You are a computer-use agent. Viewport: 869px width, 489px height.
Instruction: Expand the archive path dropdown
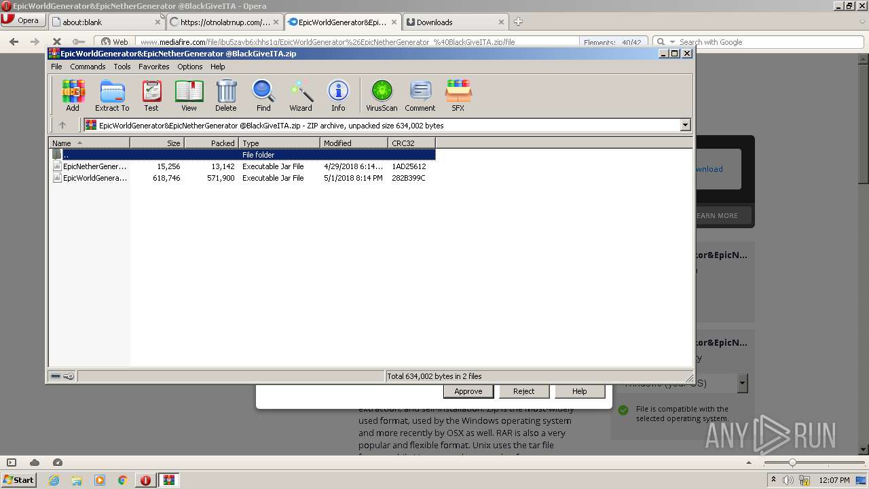685,125
